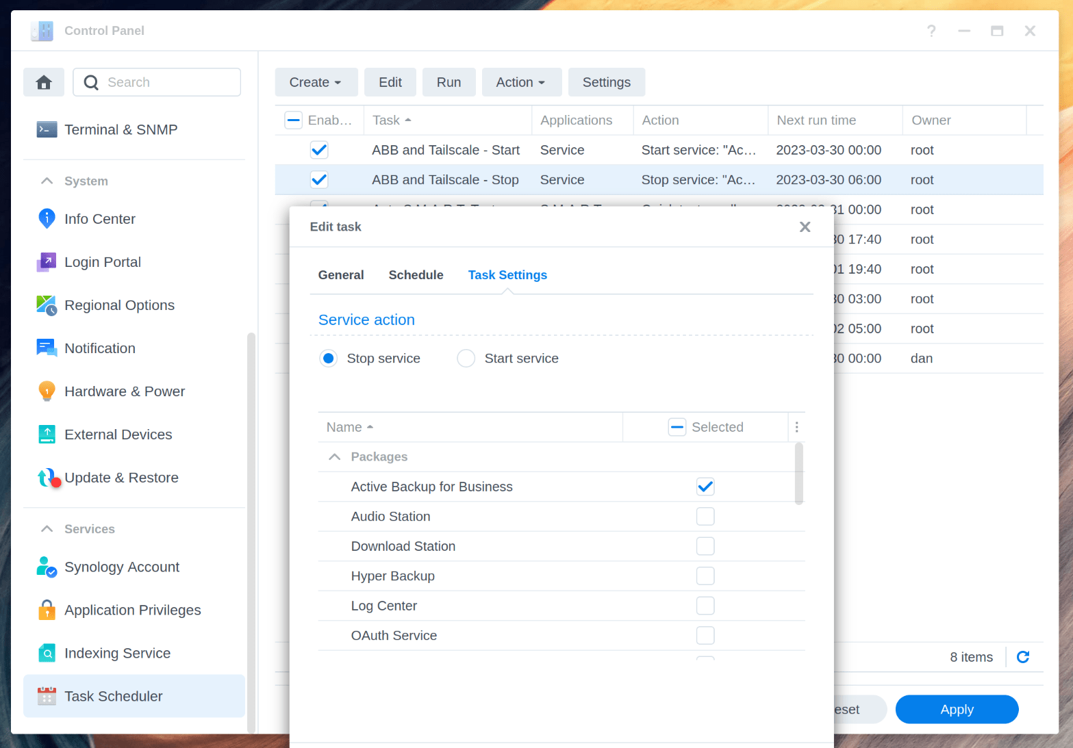Check Hyper Backup package

click(705, 576)
